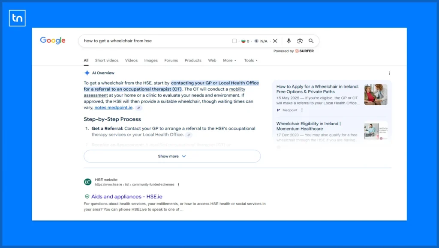The image size is (439, 248).
Task: Expand AI Overview with Show more
Action: (172, 156)
